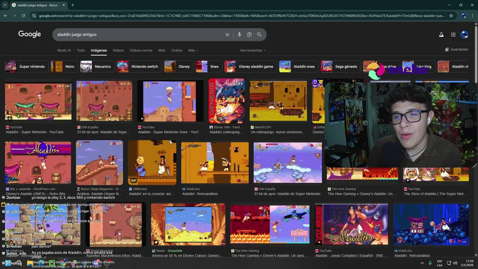This screenshot has width=478, height=269.
Task: Switch to the Vídeos tab
Action: pyautogui.click(x=118, y=50)
